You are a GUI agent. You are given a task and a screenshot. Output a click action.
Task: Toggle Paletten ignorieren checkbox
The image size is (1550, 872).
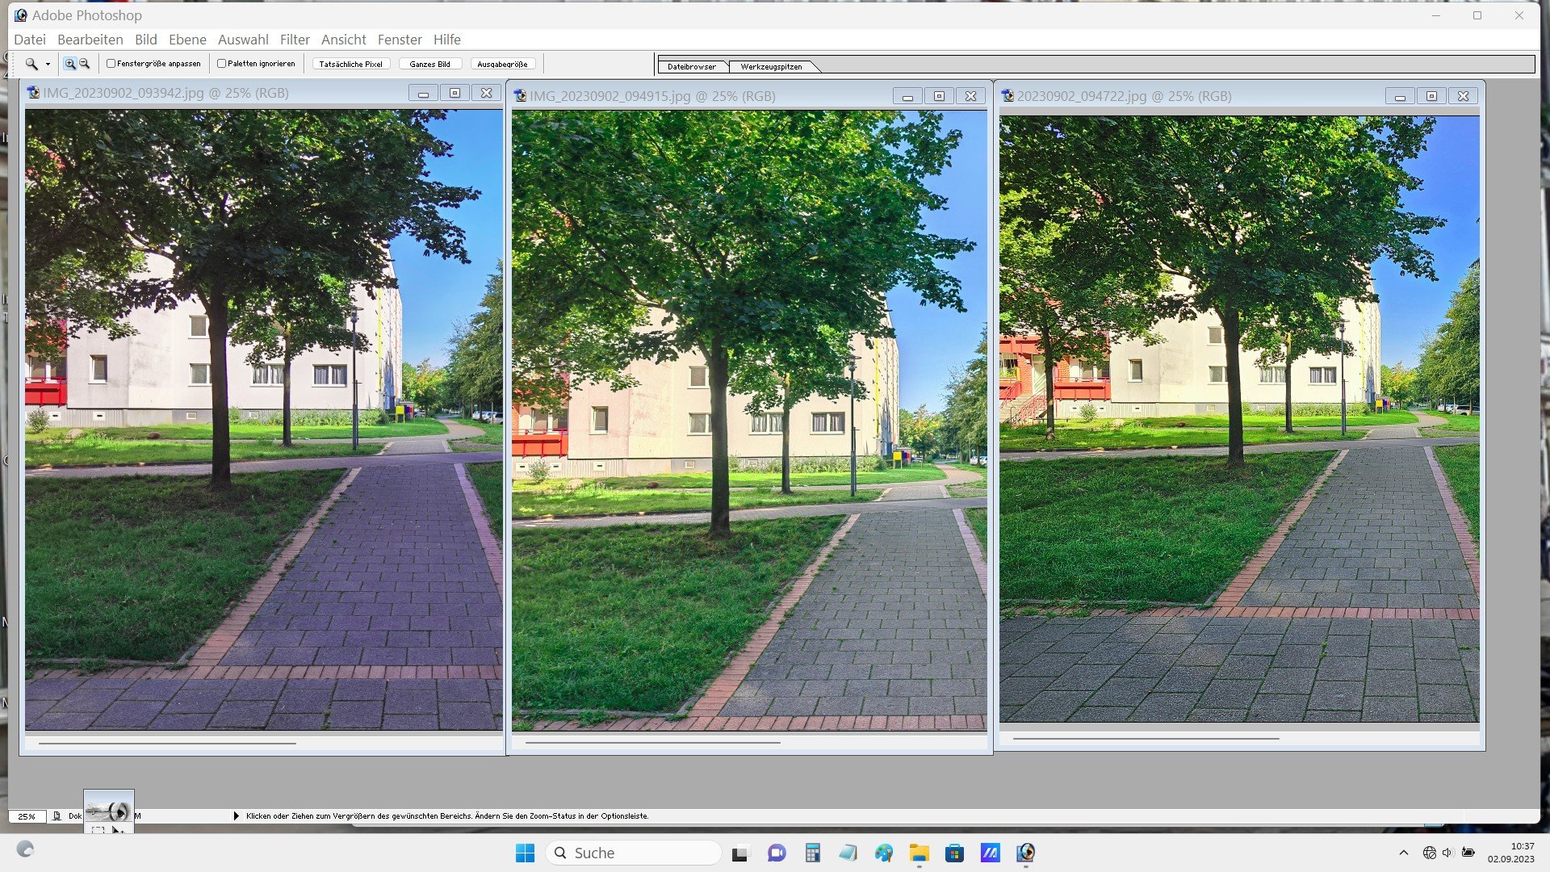[x=221, y=64]
